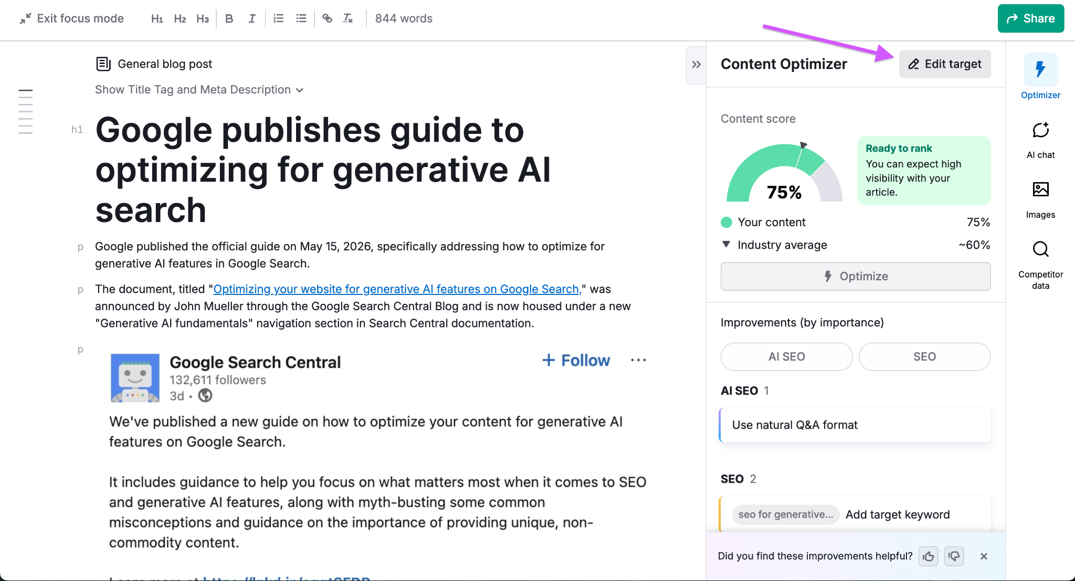This screenshot has width=1075, height=581.
Task: Click the Industry average row
Action: (x=856, y=245)
